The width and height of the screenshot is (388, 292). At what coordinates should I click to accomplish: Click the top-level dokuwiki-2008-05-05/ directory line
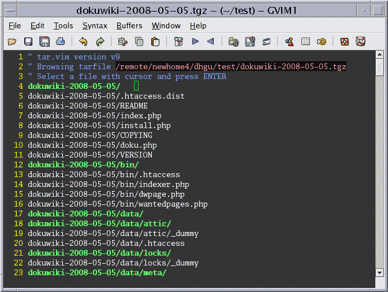pyautogui.click(x=74, y=87)
